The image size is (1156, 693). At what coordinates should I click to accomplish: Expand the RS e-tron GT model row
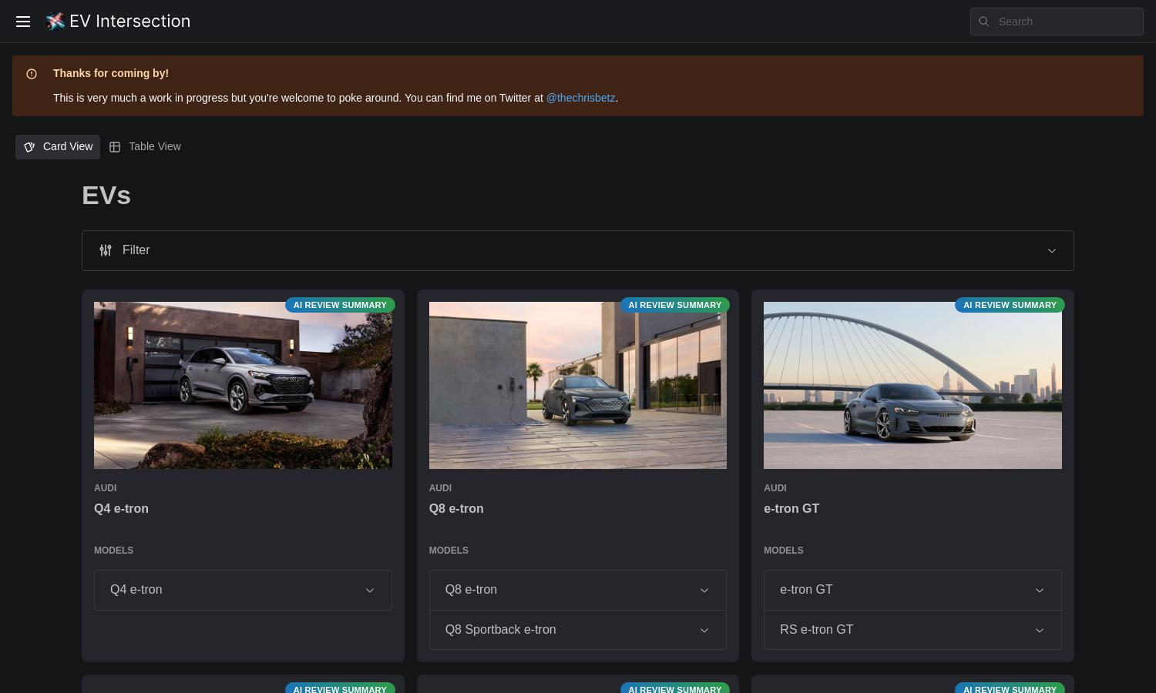pos(912,630)
